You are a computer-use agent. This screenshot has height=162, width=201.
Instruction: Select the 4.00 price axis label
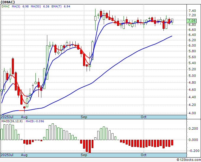192,113
